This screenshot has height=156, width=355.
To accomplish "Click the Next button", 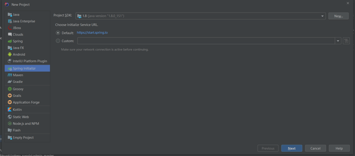I will pyautogui.click(x=292, y=148).
